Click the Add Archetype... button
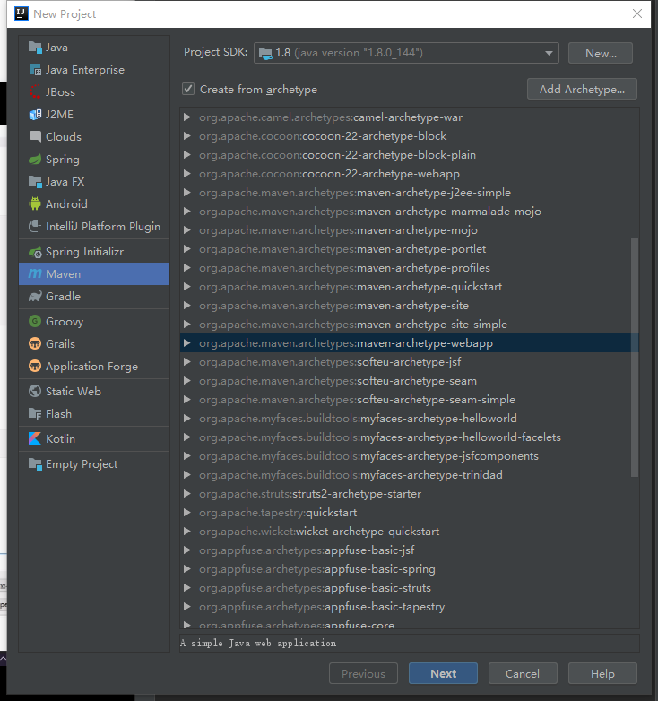 pyautogui.click(x=582, y=89)
